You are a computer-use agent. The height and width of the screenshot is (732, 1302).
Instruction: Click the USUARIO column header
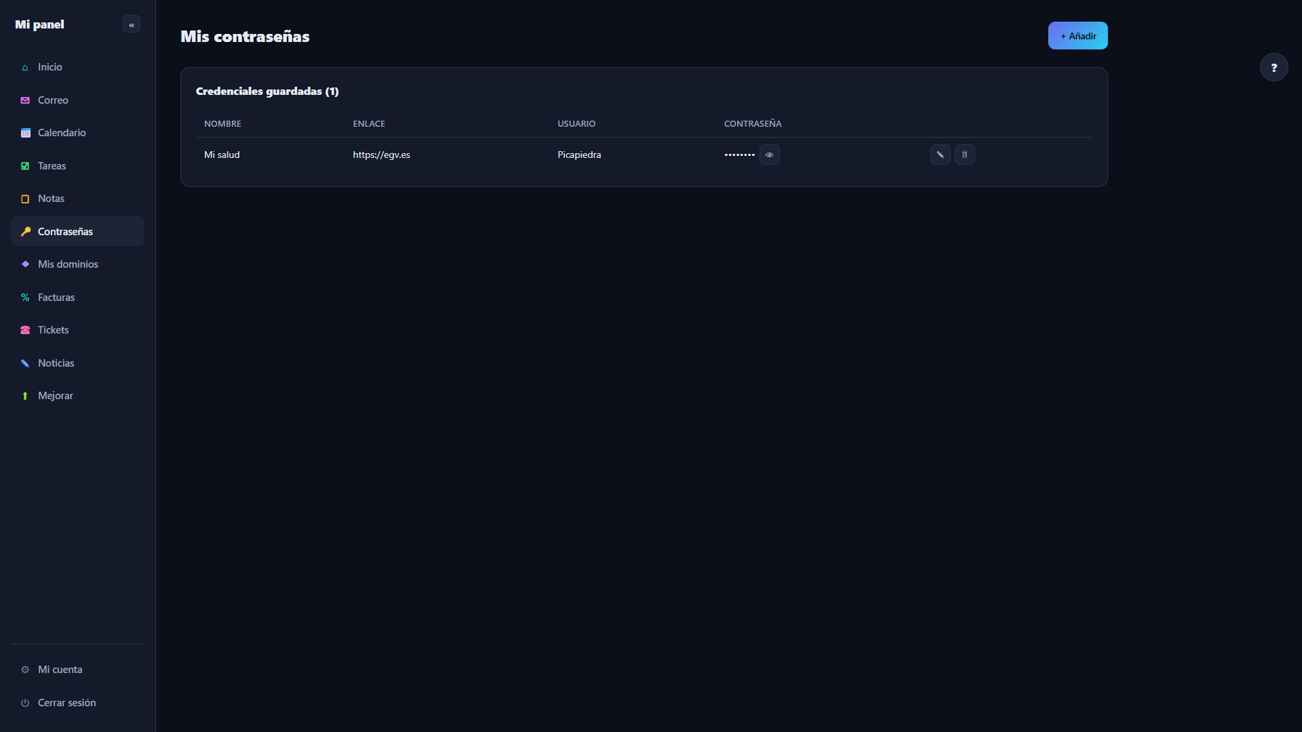point(576,124)
